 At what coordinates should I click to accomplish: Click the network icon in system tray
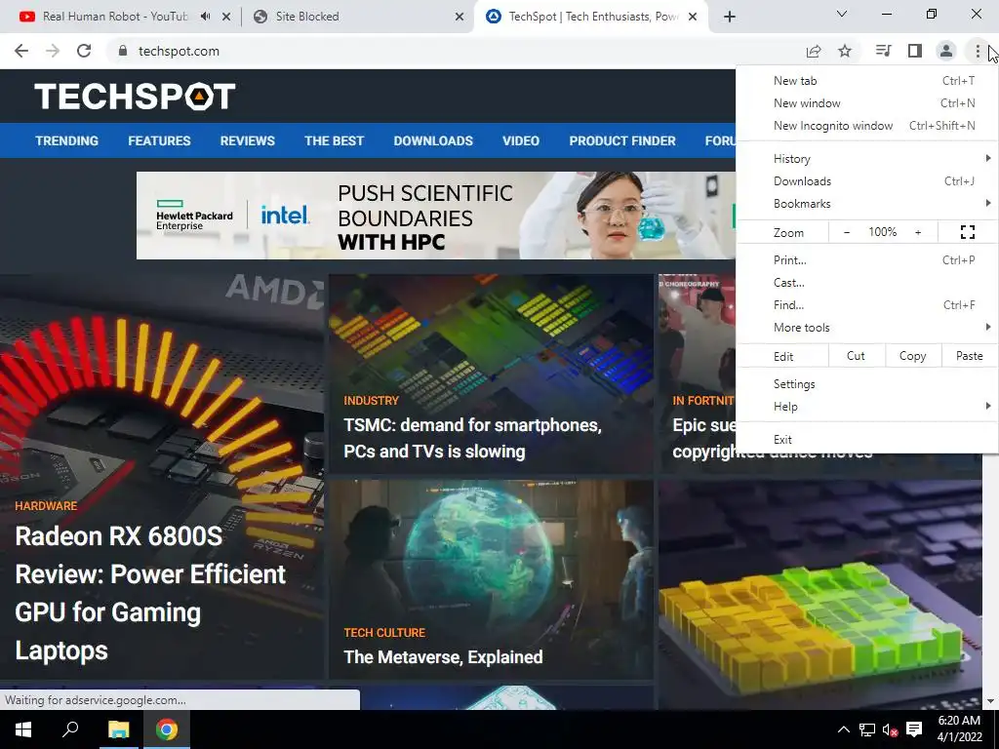[867, 729]
